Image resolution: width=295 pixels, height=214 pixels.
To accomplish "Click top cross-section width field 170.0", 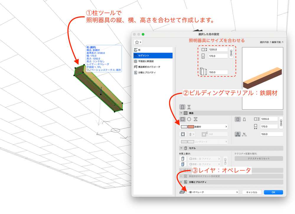I will pyautogui.click(x=218, y=56).
